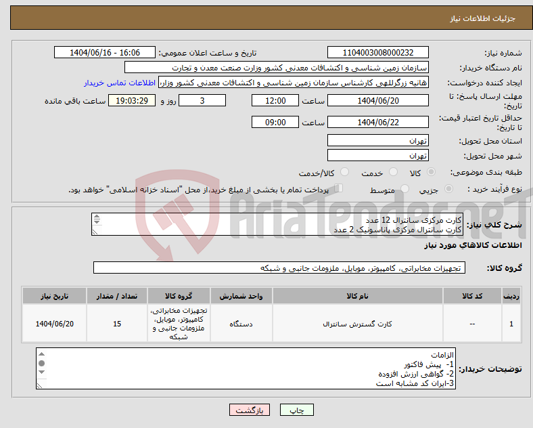Screen dimensions: 533x428
Task: Select the کالا/خدمت radio button
Action: click(344, 172)
